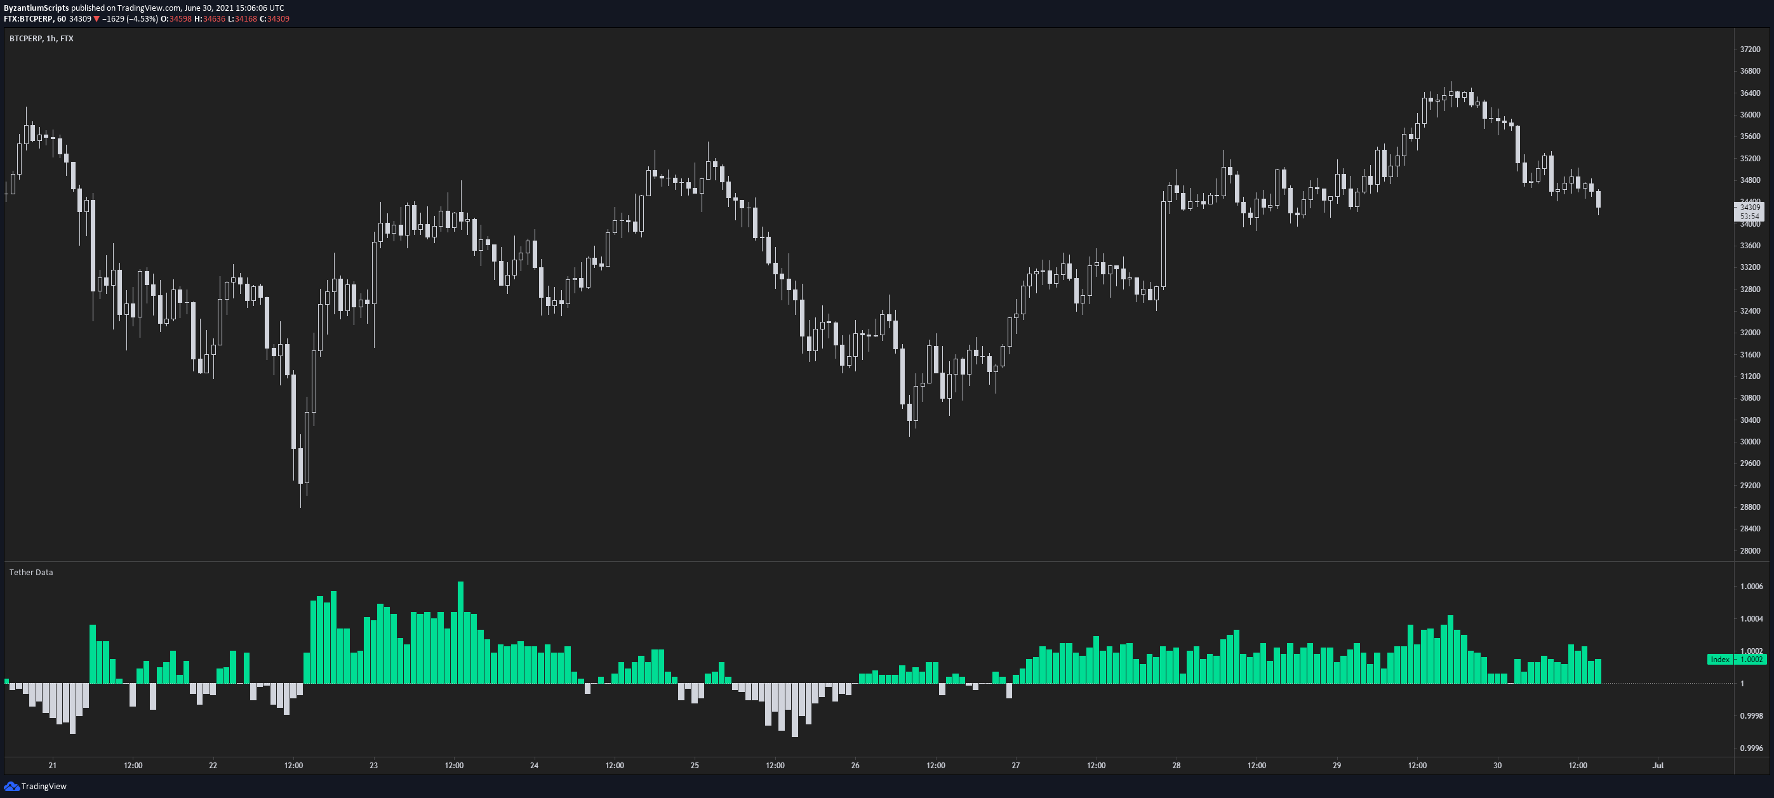Screen dimensions: 1774x798
Task: Click the open value O:34598
Action: coord(177,18)
